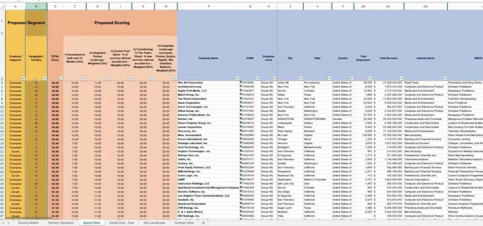Switch to the Scoring Matrix sheet tab
Image resolution: width=483 pixels, height=226 pixels.
point(28,223)
